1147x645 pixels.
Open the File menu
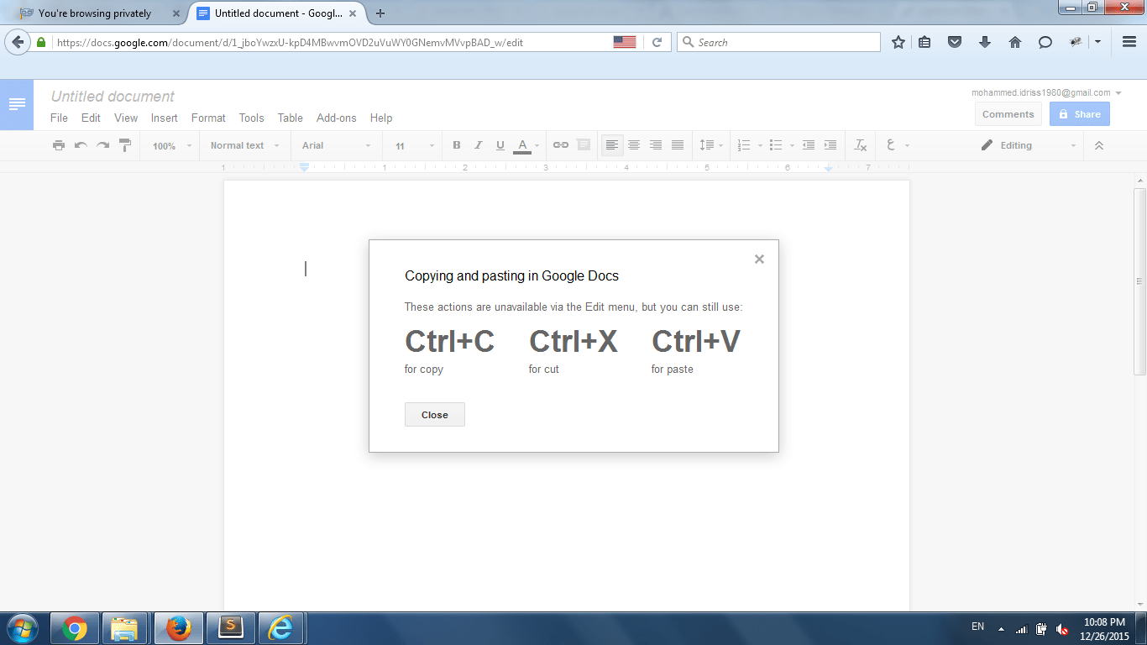59,118
